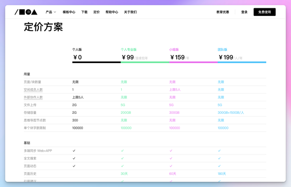Click the 全文搜索 row label
Screen dimensions: 291x187
(x=30, y=158)
